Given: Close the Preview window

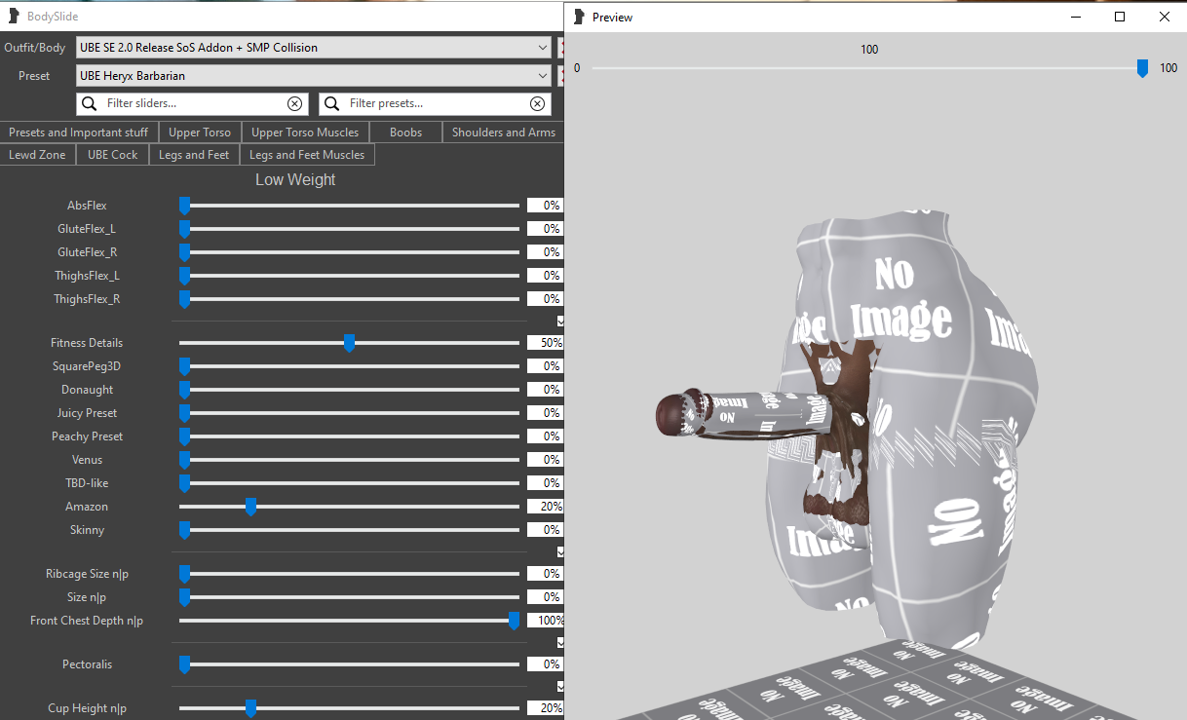Looking at the screenshot, I should pyautogui.click(x=1165, y=17).
